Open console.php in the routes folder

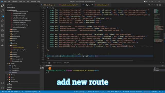point(15,70)
